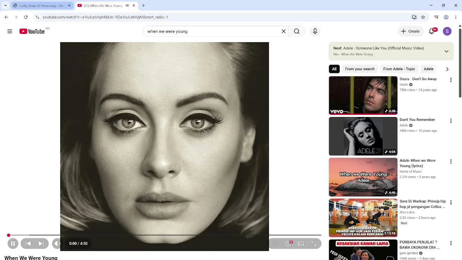The image size is (462, 260).
Task: Open the Don't You Remember title
Action: pos(417,120)
